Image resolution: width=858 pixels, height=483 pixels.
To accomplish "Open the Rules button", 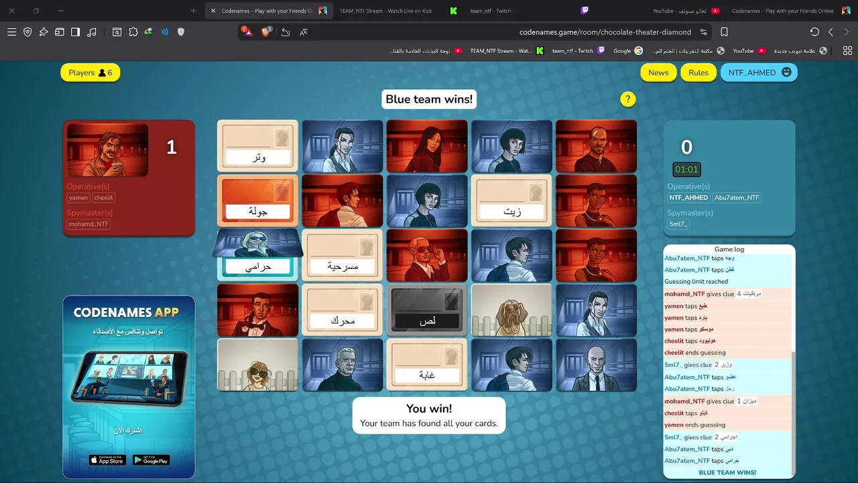I will pyautogui.click(x=698, y=72).
